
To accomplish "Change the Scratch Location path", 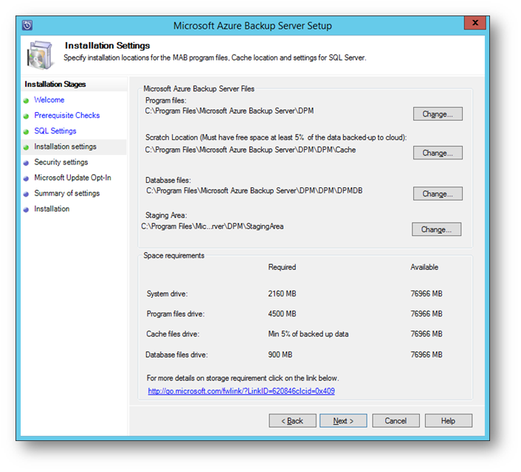I will 438,153.
